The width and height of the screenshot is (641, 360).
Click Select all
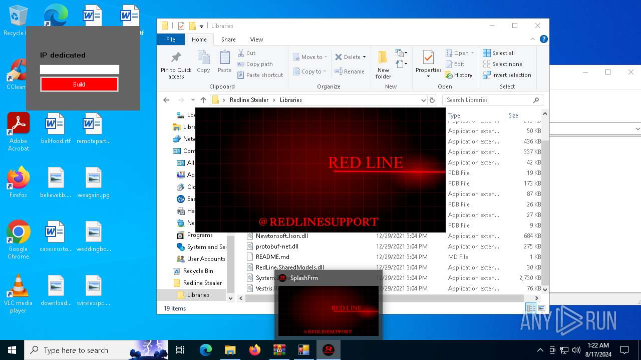pos(499,53)
